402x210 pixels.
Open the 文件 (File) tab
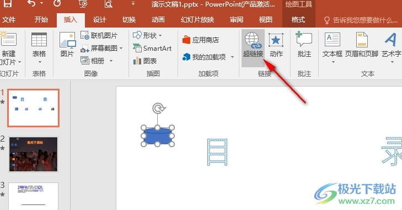[9, 20]
